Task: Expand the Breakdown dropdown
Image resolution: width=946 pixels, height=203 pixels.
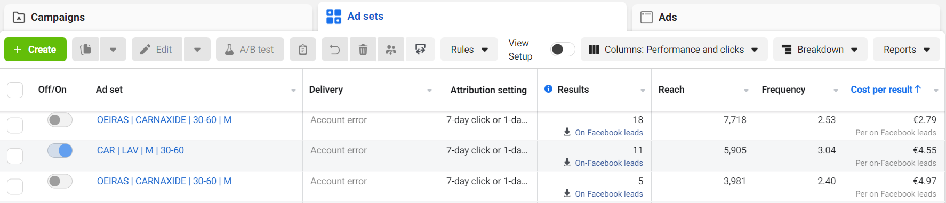Action: tap(820, 50)
